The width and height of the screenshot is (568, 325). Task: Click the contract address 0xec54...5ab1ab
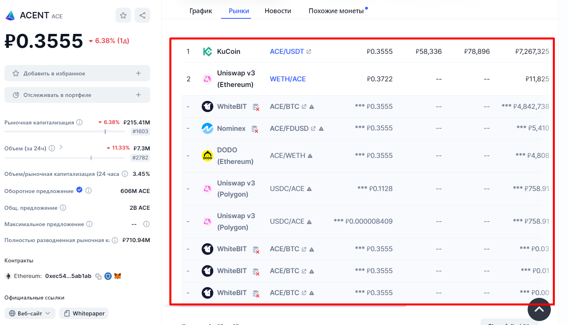[68, 276]
